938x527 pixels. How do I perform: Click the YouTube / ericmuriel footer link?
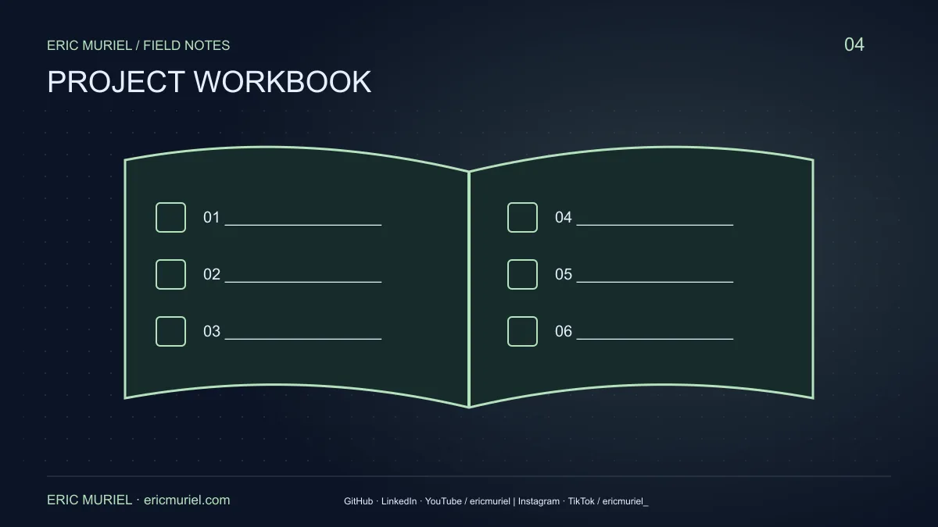(467, 501)
